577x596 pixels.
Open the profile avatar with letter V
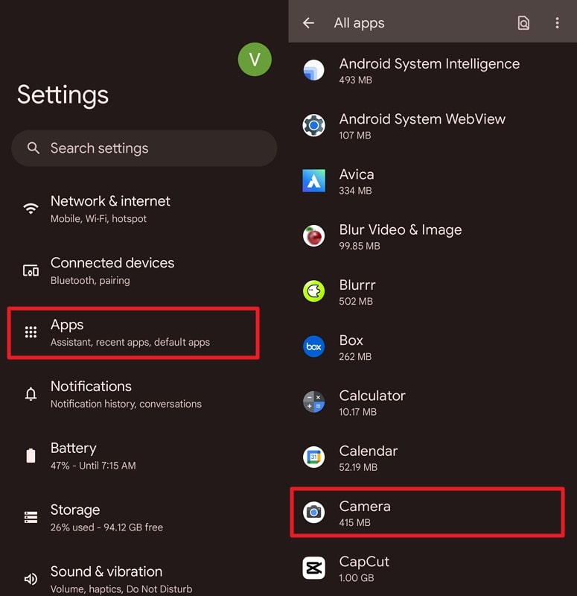coord(255,60)
